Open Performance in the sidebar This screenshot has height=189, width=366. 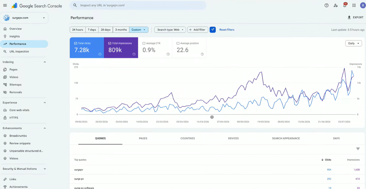click(x=24, y=44)
